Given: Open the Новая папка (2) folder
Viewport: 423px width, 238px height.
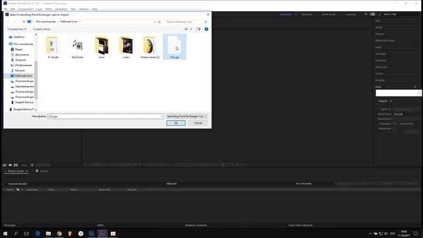Looking at the screenshot, I should pos(150,47).
